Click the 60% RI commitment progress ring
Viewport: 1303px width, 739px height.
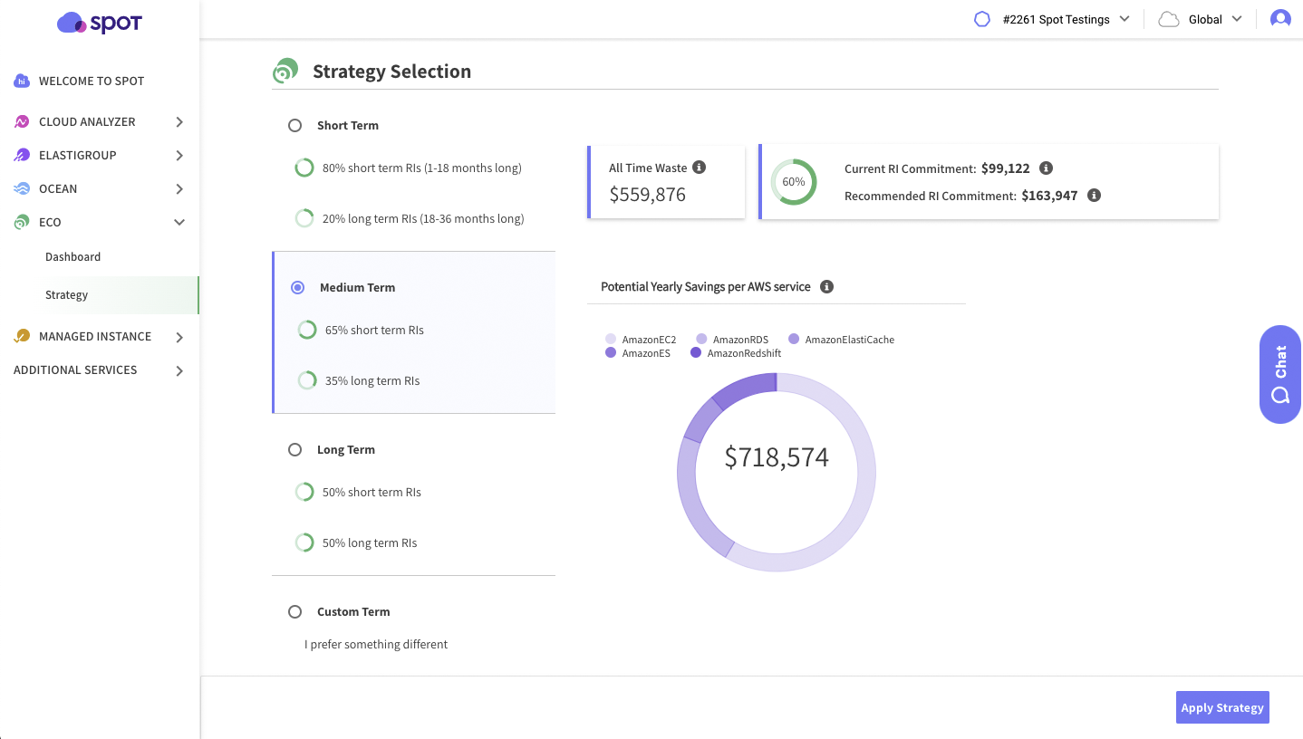click(x=793, y=182)
